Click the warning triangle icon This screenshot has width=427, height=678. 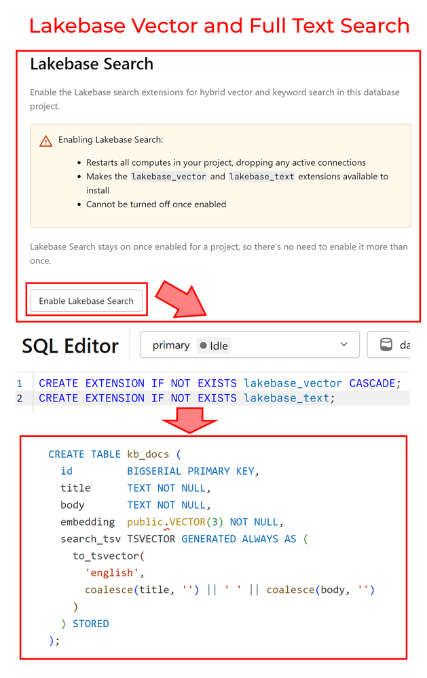pyautogui.click(x=45, y=141)
